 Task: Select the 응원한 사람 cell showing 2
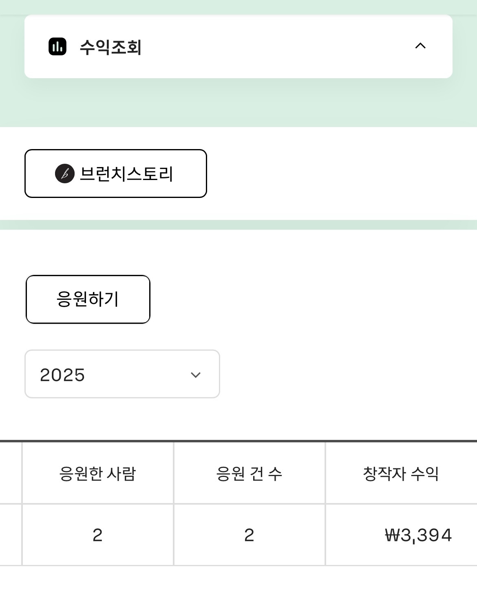pyautogui.click(x=97, y=535)
